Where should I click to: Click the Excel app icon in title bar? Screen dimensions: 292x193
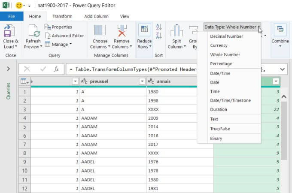6,5
